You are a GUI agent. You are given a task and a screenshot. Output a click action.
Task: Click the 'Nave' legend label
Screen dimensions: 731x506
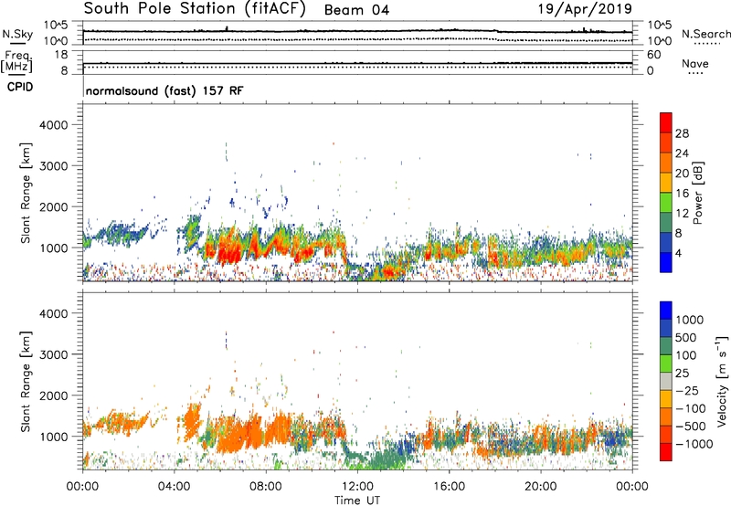pos(695,64)
